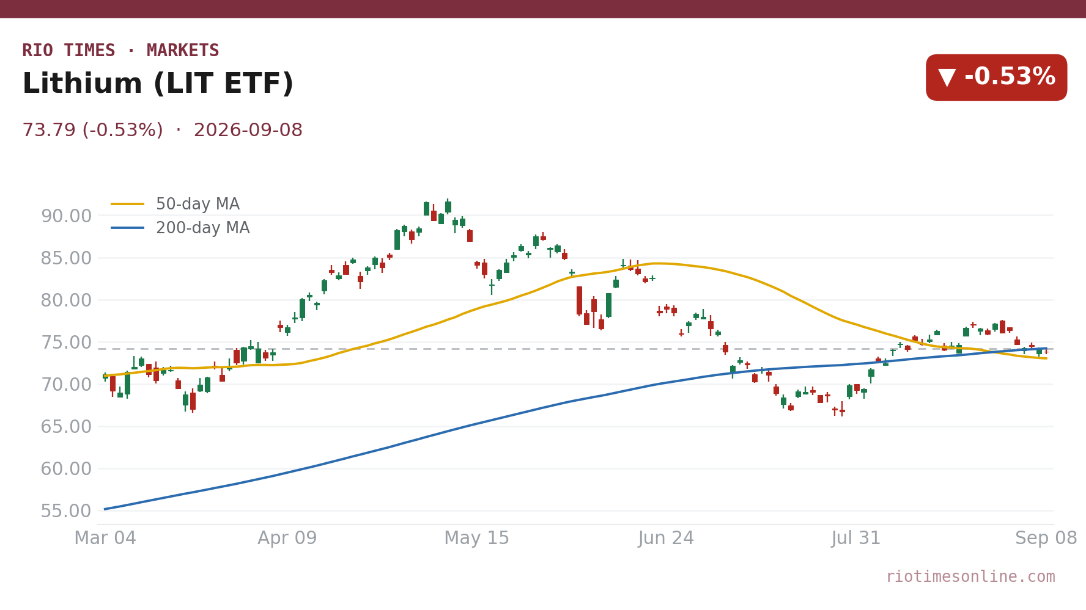This screenshot has height=610, width=1086.
Task: Click the 65.00 y-axis label
Action: pos(66,427)
